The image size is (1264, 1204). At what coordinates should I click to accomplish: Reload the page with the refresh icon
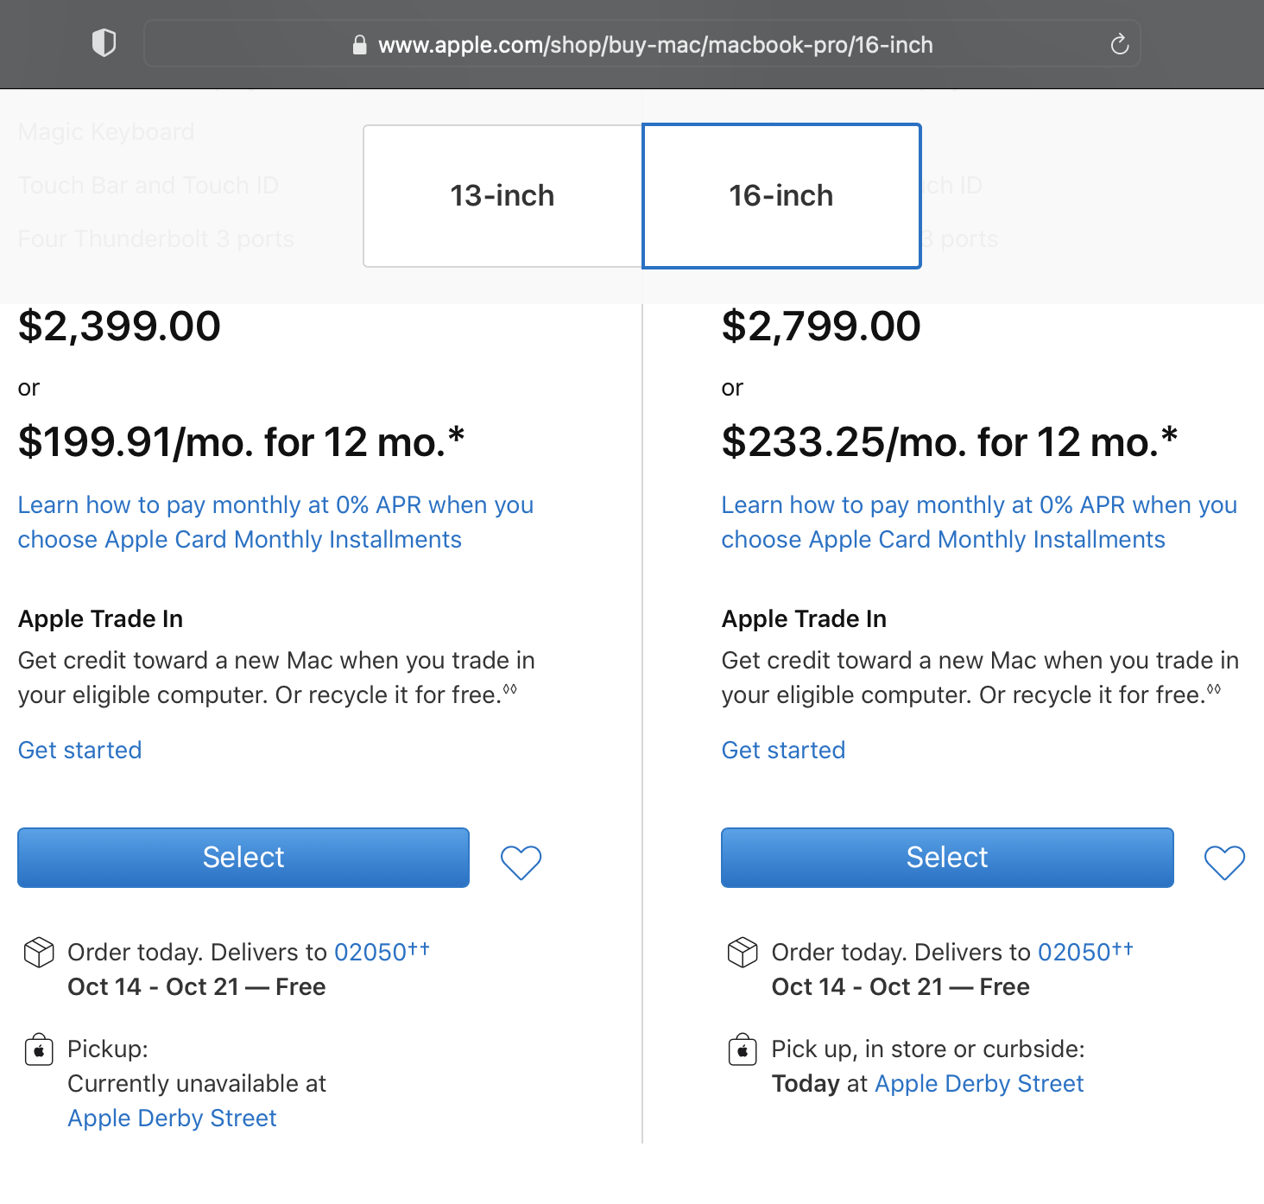click(1120, 44)
